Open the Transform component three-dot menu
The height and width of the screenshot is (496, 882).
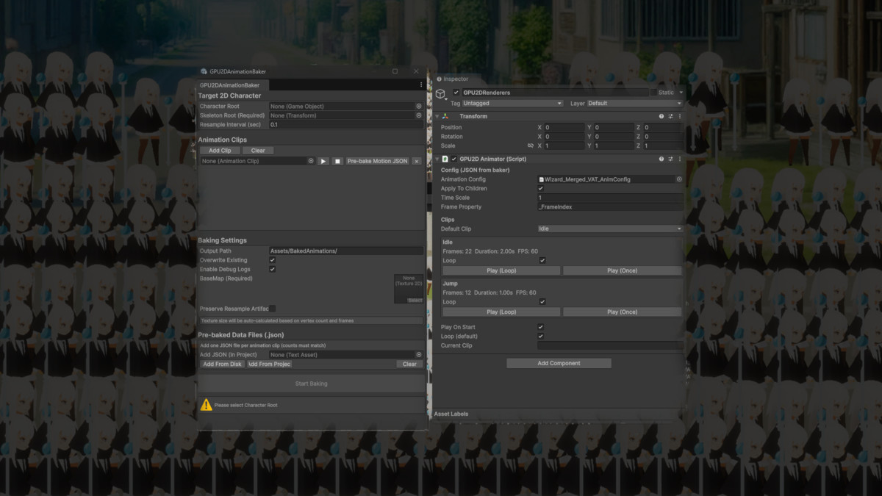point(679,116)
